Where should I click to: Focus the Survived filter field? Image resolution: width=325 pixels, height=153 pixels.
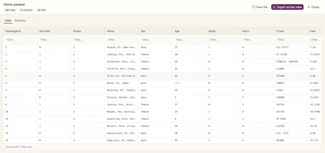(x=54, y=39)
